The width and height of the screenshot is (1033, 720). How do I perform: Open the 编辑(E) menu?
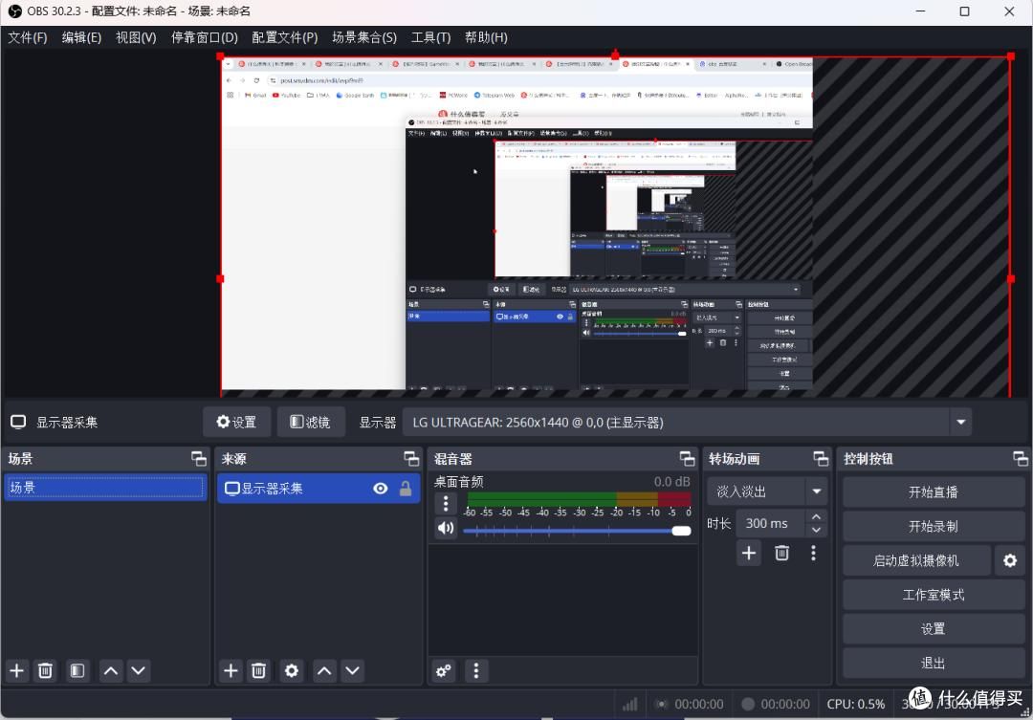(x=81, y=37)
